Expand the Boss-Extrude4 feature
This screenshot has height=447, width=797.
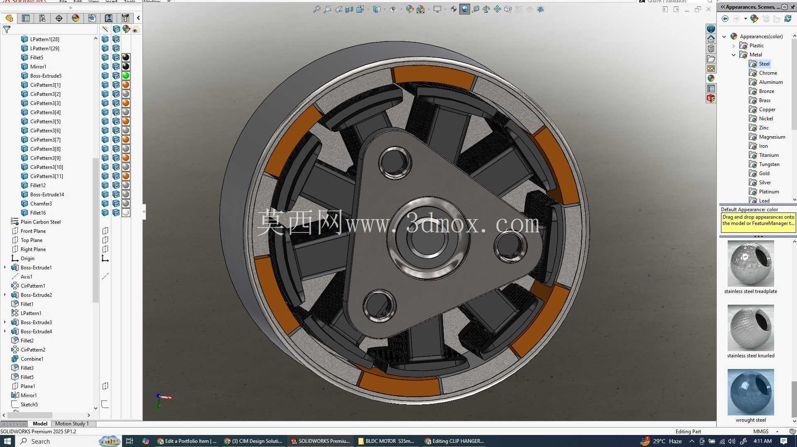coord(5,331)
